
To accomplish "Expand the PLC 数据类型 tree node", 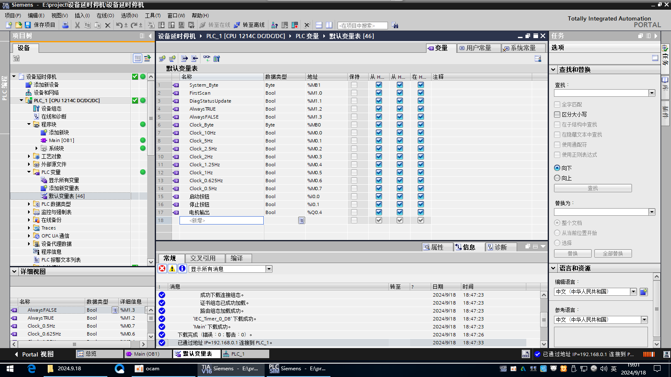I will click(x=29, y=204).
